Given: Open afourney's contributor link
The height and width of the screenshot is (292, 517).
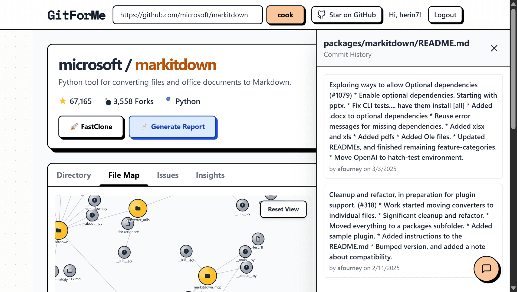Looking at the screenshot, I should click(349, 169).
